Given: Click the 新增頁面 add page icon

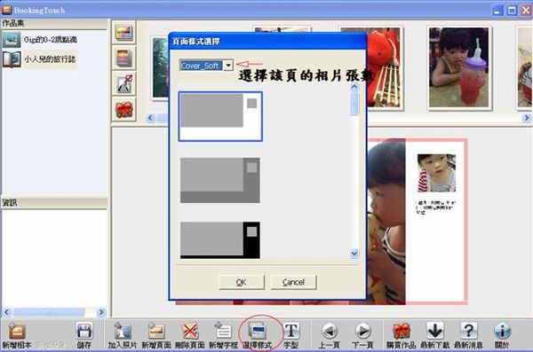Looking at the screenshot, I should pyautogui.click(x=156, y=331).
